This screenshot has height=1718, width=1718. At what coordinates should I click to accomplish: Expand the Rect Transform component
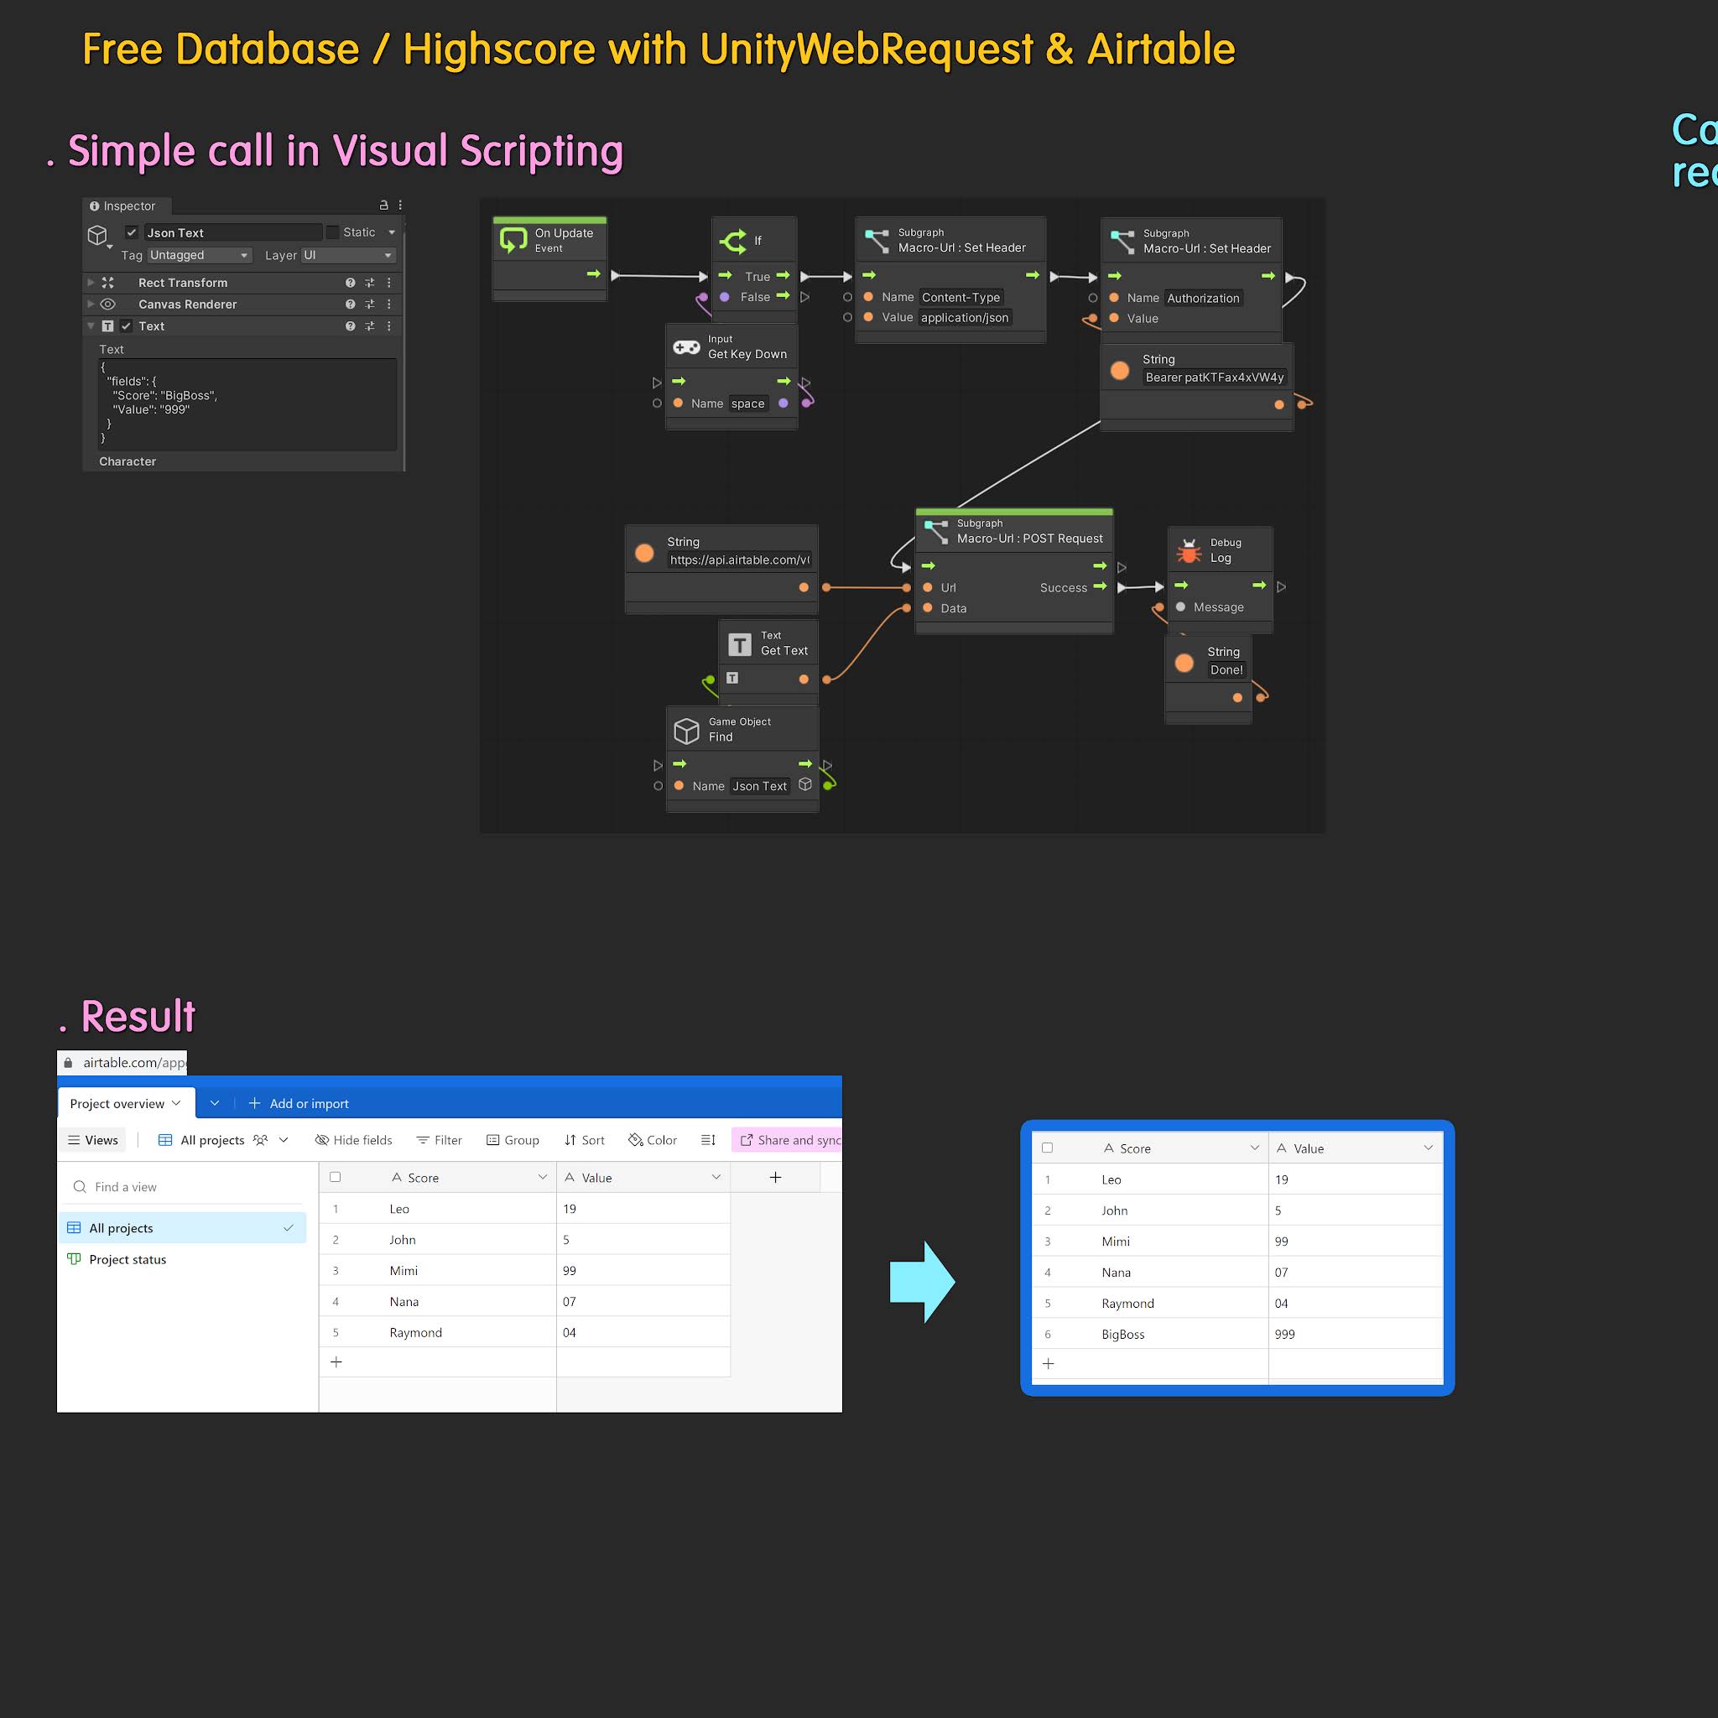point(91,283)
